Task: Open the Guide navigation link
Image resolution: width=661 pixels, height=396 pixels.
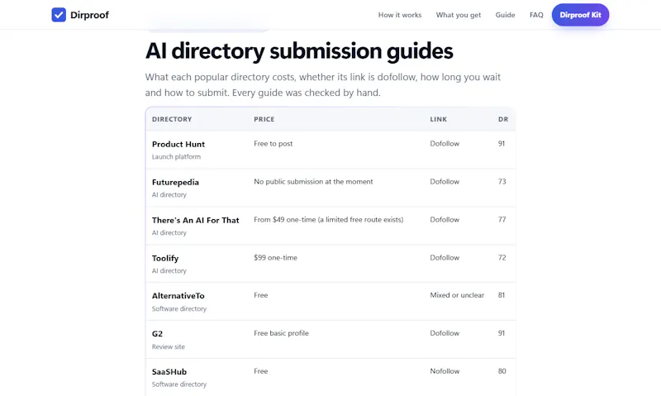Action: click(505, 15)
